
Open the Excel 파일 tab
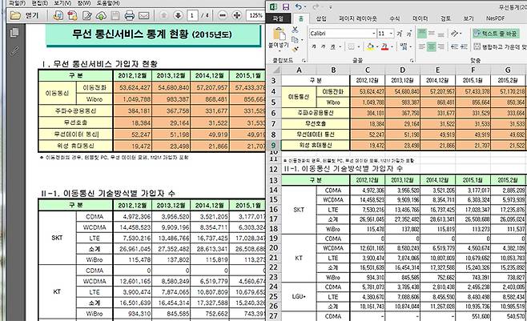tap(278, 18)
